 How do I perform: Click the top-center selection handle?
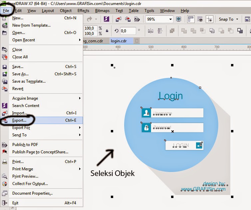(172, 65)
